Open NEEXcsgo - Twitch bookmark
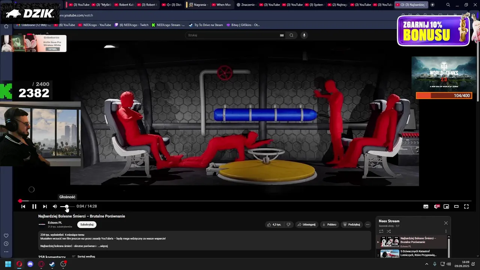480x270 pixels. (132, 25)
